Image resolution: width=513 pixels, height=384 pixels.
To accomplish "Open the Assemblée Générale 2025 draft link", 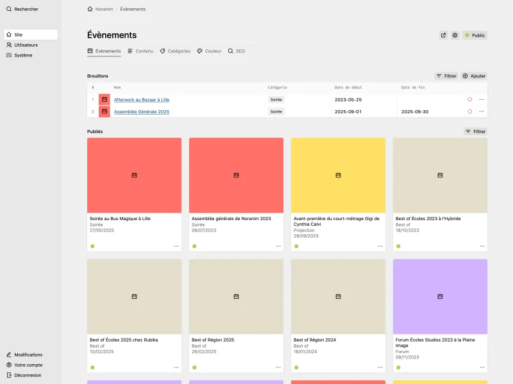I will (140, 111).
